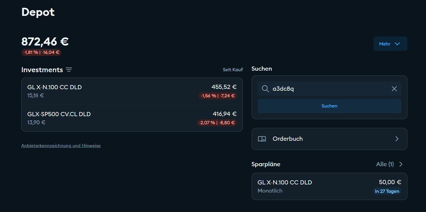Viewport: 426px width, 212px height.
Task: Click the -2,07 % | -8,80 € badge
Action: pyautogui.click(x=217, y=123)
